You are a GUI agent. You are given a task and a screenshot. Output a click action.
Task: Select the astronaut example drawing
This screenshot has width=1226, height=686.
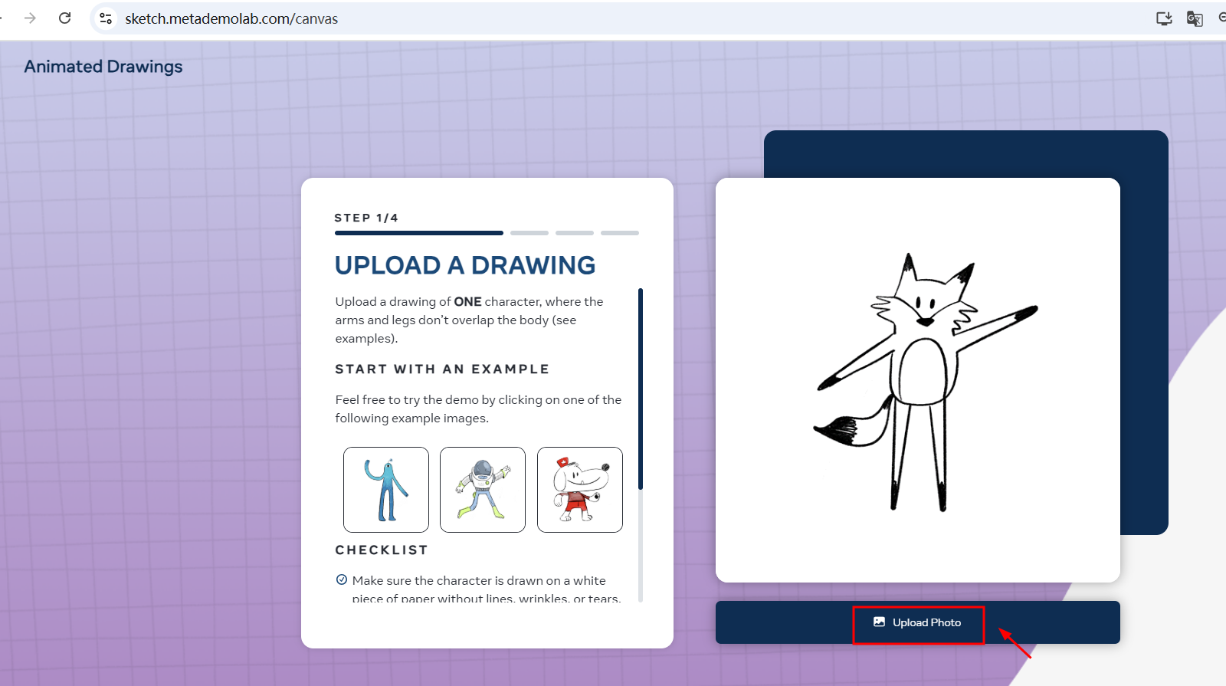click(483, 490)
